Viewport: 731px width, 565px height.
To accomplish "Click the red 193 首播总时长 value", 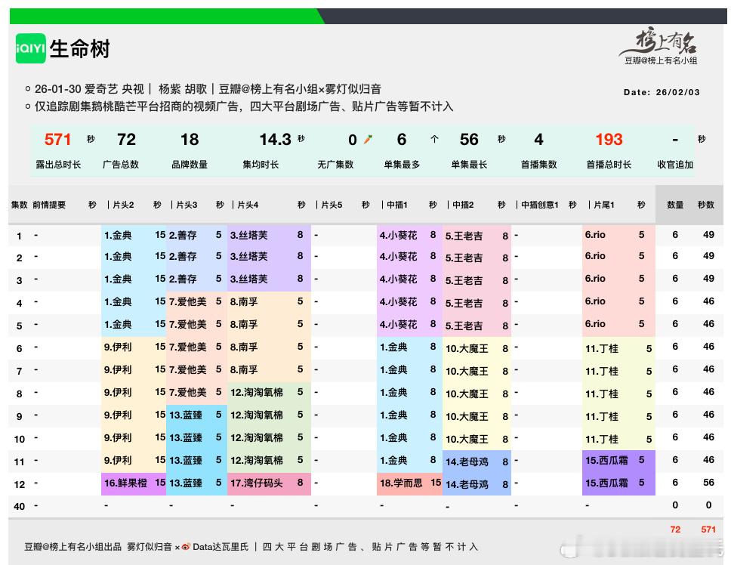I will (609, 140).
